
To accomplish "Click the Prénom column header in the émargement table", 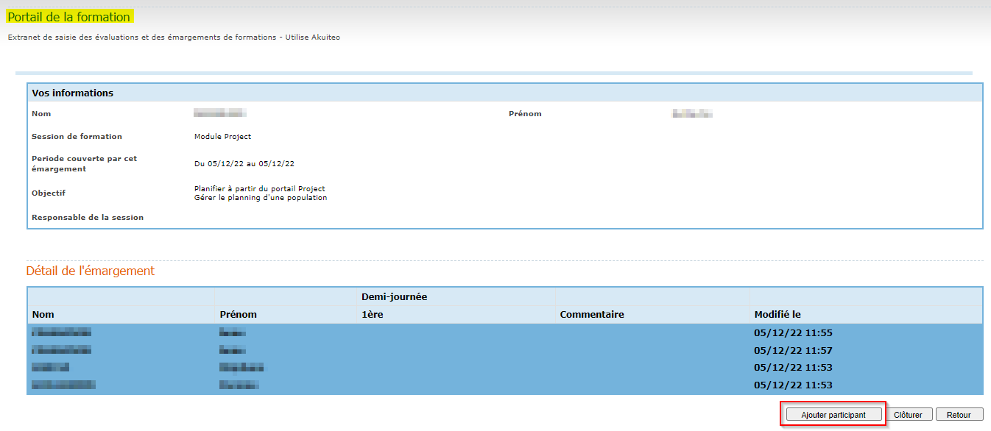I will [x=239, y=315].
